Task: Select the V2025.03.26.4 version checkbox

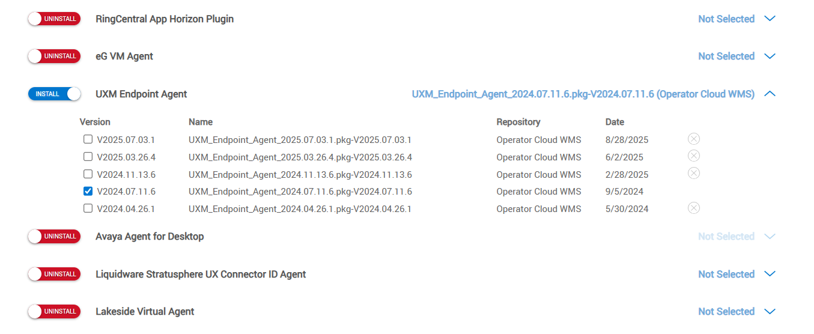Action: click(88, 157)
